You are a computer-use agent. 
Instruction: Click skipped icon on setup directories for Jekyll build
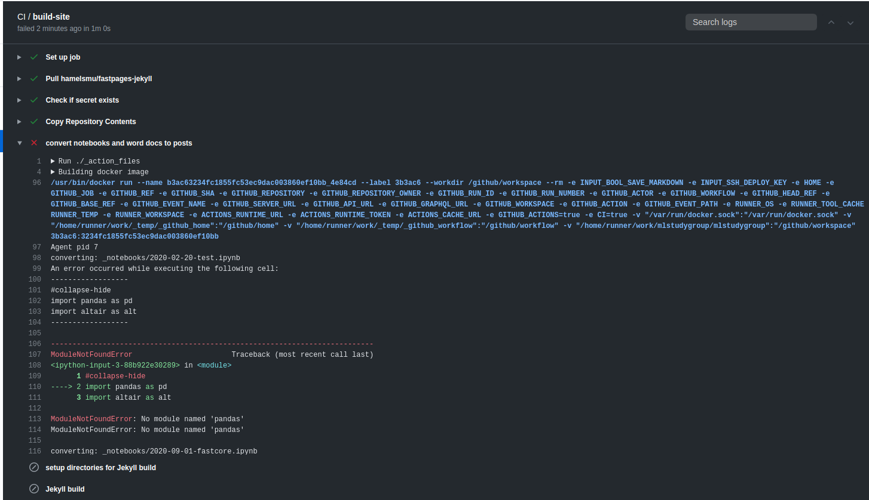[x=34, y=467]
